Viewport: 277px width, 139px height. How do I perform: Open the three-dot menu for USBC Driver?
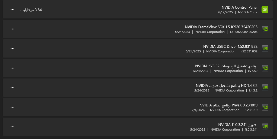pos(12,49)
